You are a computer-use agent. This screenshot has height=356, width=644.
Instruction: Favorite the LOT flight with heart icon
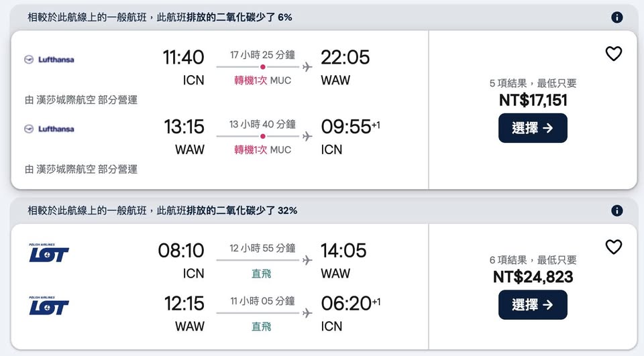[x=614, y=247]
